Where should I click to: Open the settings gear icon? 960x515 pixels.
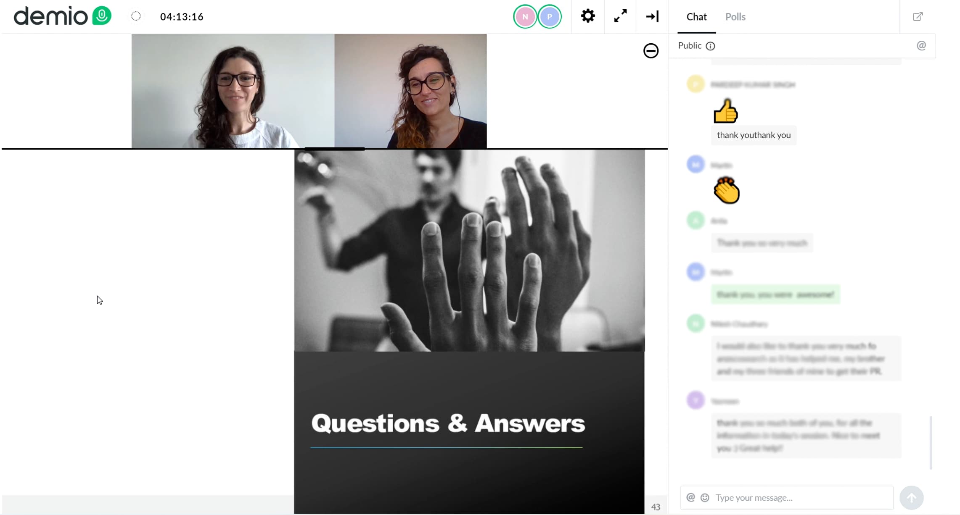tap(587, 16)
